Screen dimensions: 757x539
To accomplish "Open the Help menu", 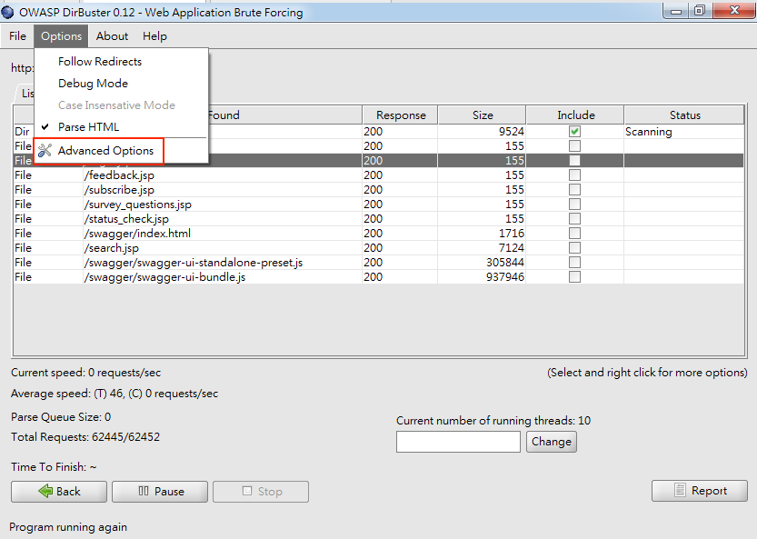I will pos(154,36).
